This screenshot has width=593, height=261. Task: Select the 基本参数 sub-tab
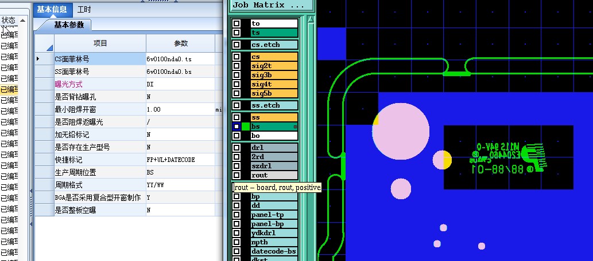click(68, 25)
